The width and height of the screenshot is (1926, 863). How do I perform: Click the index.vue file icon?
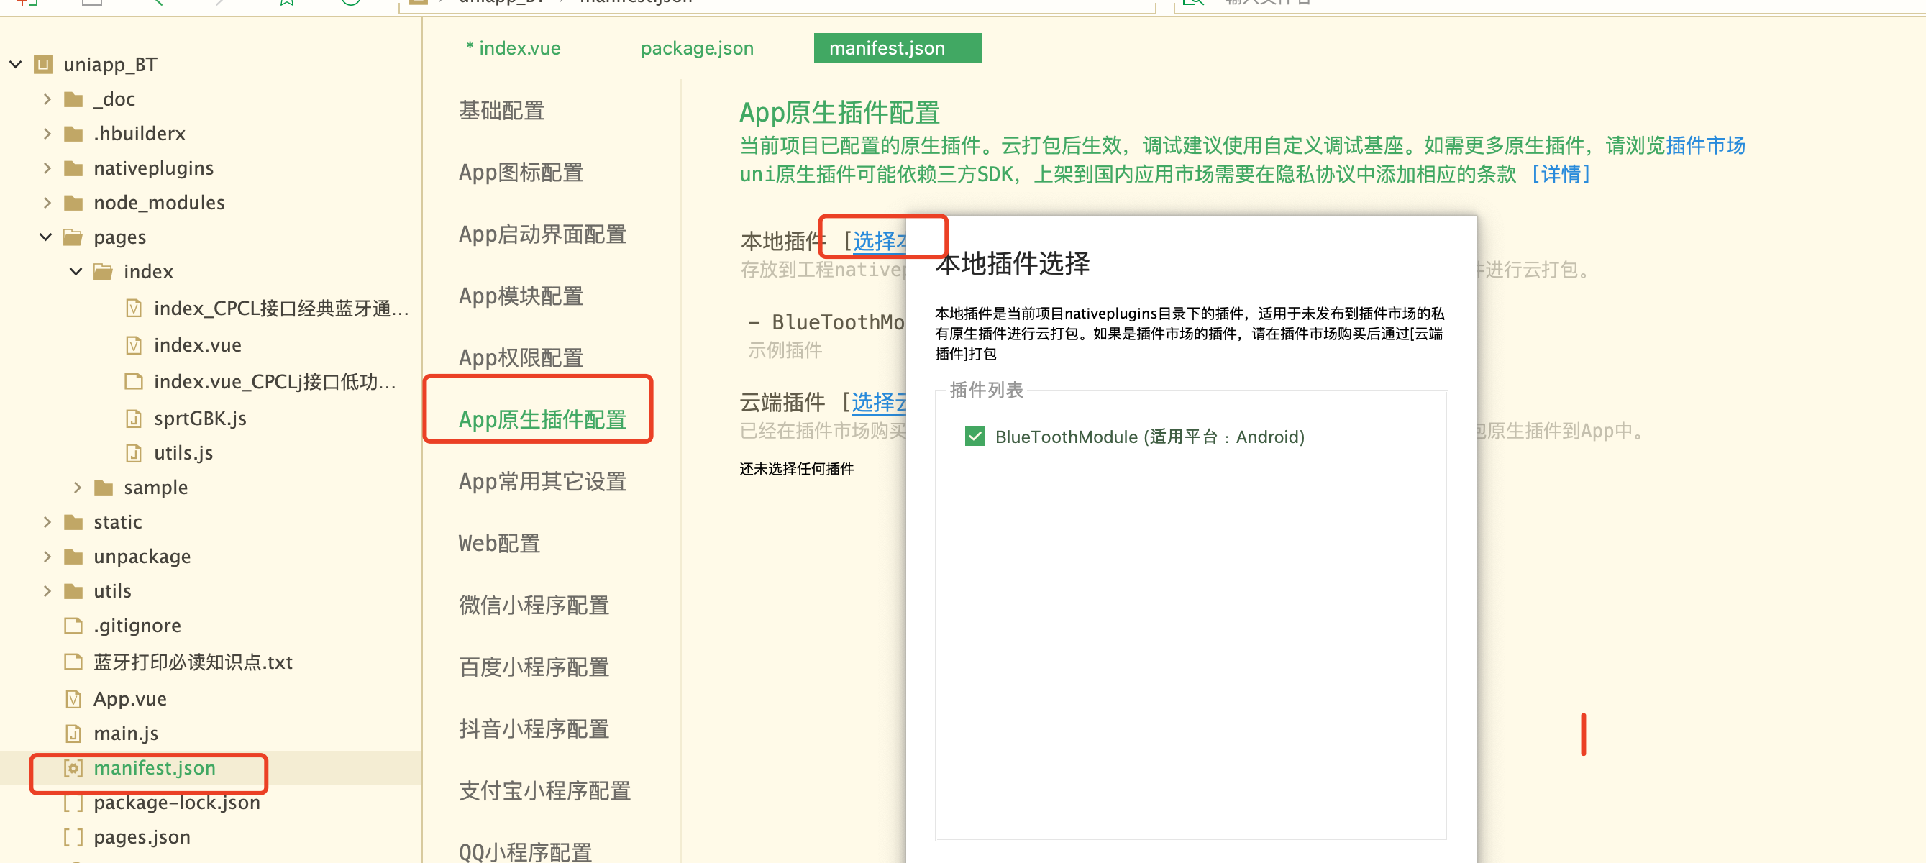pos(134,345)
